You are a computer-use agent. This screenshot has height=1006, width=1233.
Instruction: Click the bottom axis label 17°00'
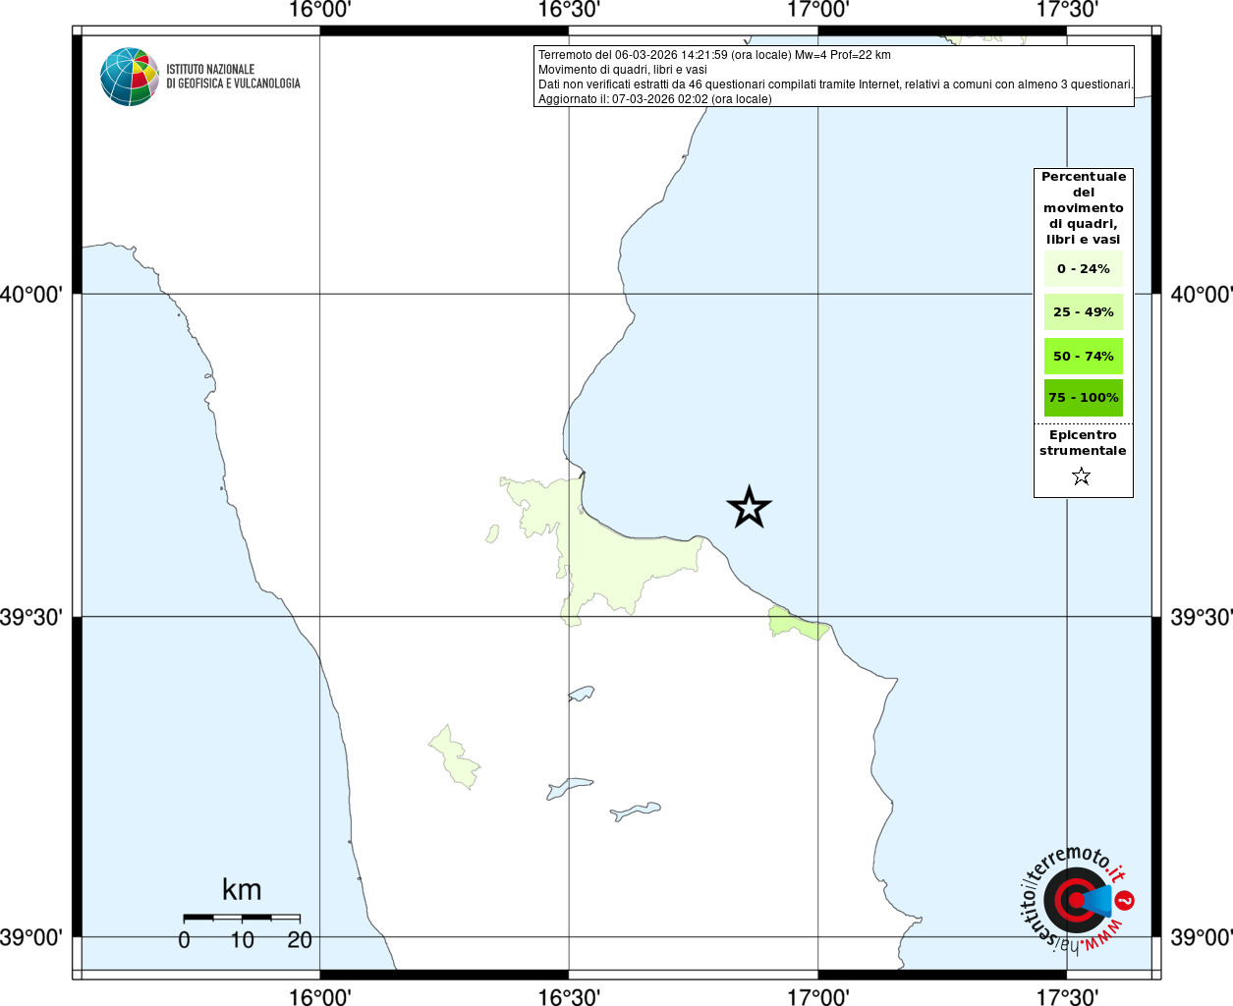tap(818, 996)
